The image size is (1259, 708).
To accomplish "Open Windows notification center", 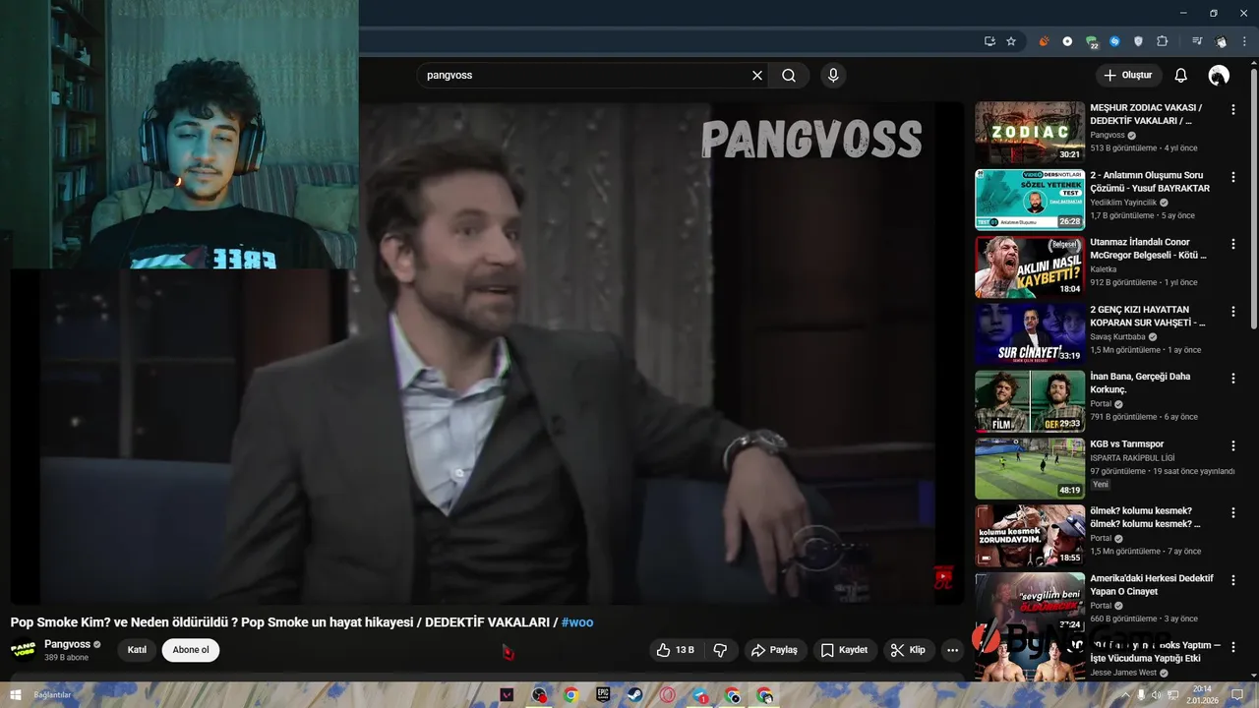I will click(x=1238, y=695).
